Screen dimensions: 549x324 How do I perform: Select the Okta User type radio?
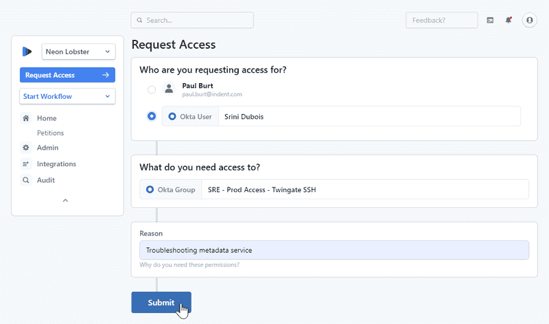tap(172, 116)
